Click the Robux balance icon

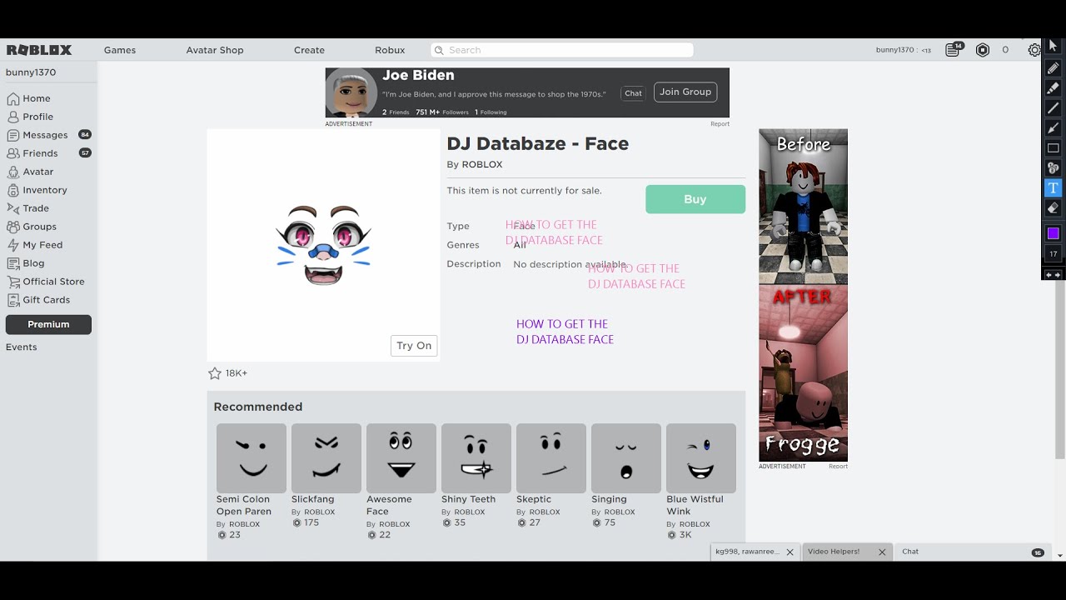point(983,50)
